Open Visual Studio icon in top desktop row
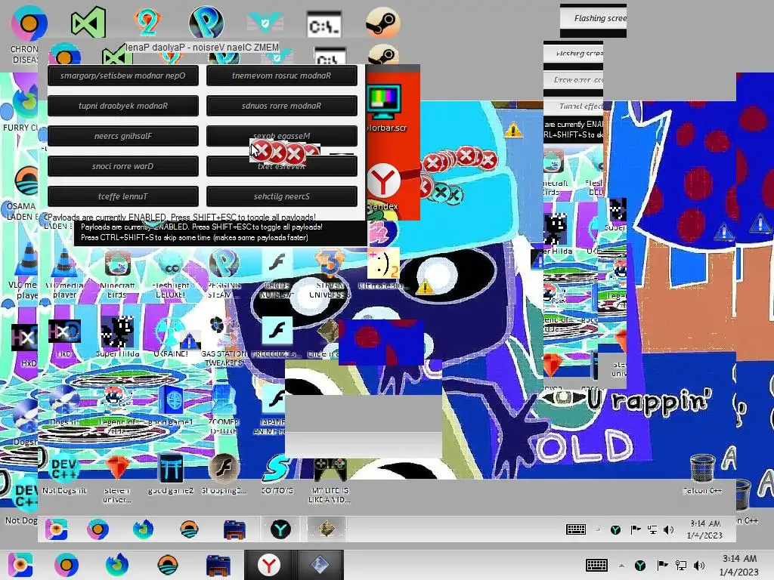The width and height of the screenshot is (774, 580). [x=88, y=22]
